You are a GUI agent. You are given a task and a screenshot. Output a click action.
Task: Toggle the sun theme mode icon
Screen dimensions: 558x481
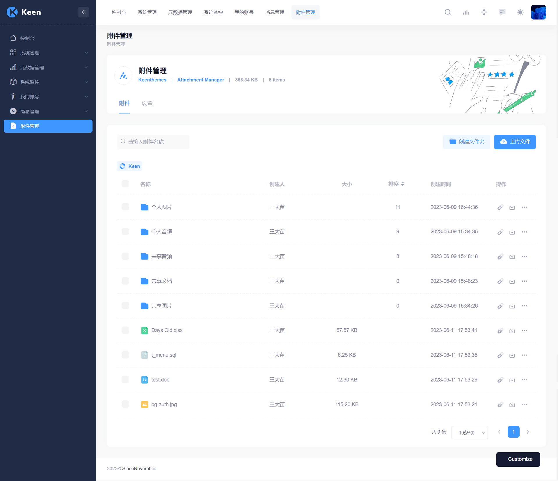pos(520,12)
